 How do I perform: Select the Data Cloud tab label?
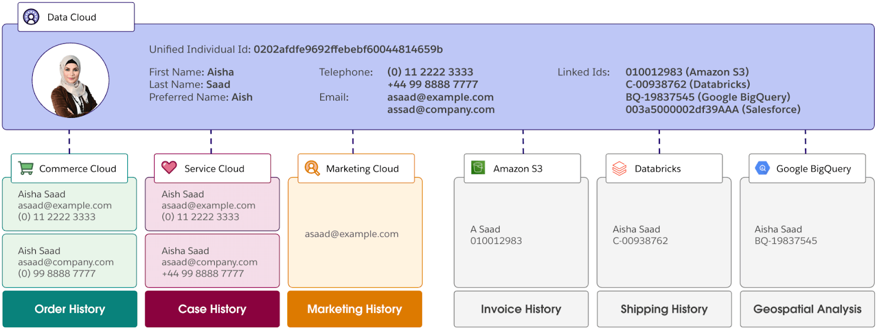72,17
